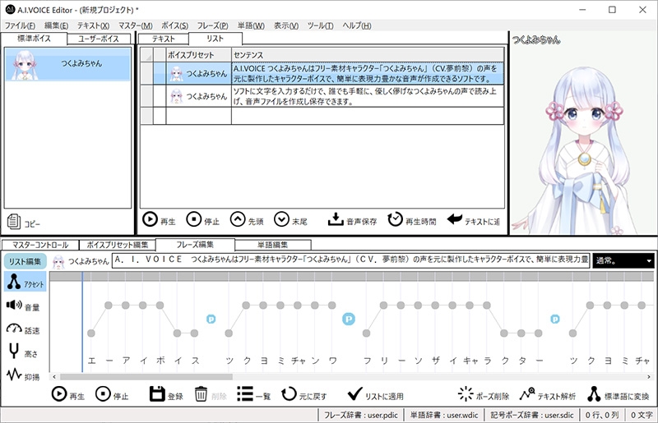Open the 単語編集 tab
This screenshot has width=658, height=423.
point(273,245)
